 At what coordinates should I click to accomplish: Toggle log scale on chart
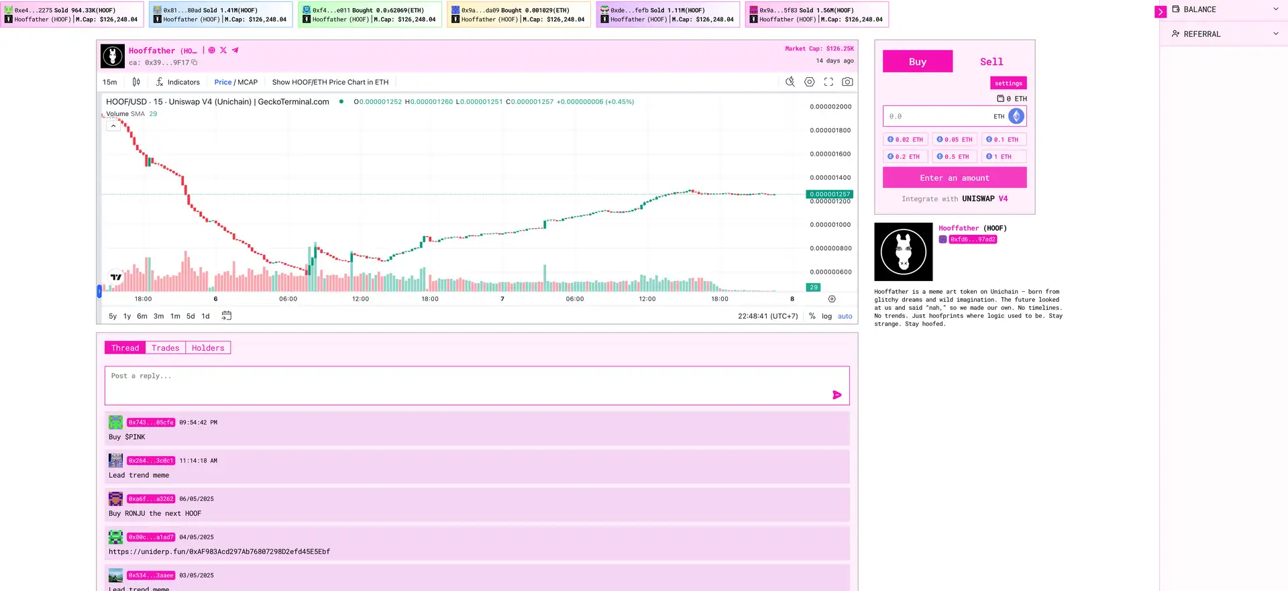click(826, 316)
